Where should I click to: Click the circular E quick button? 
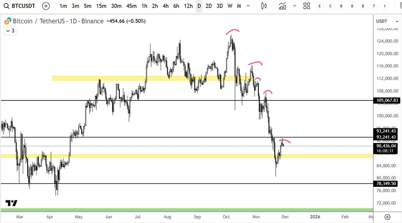[320, 6]
